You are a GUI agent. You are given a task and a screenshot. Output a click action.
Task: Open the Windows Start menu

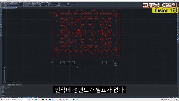click(x=2, y=100)
